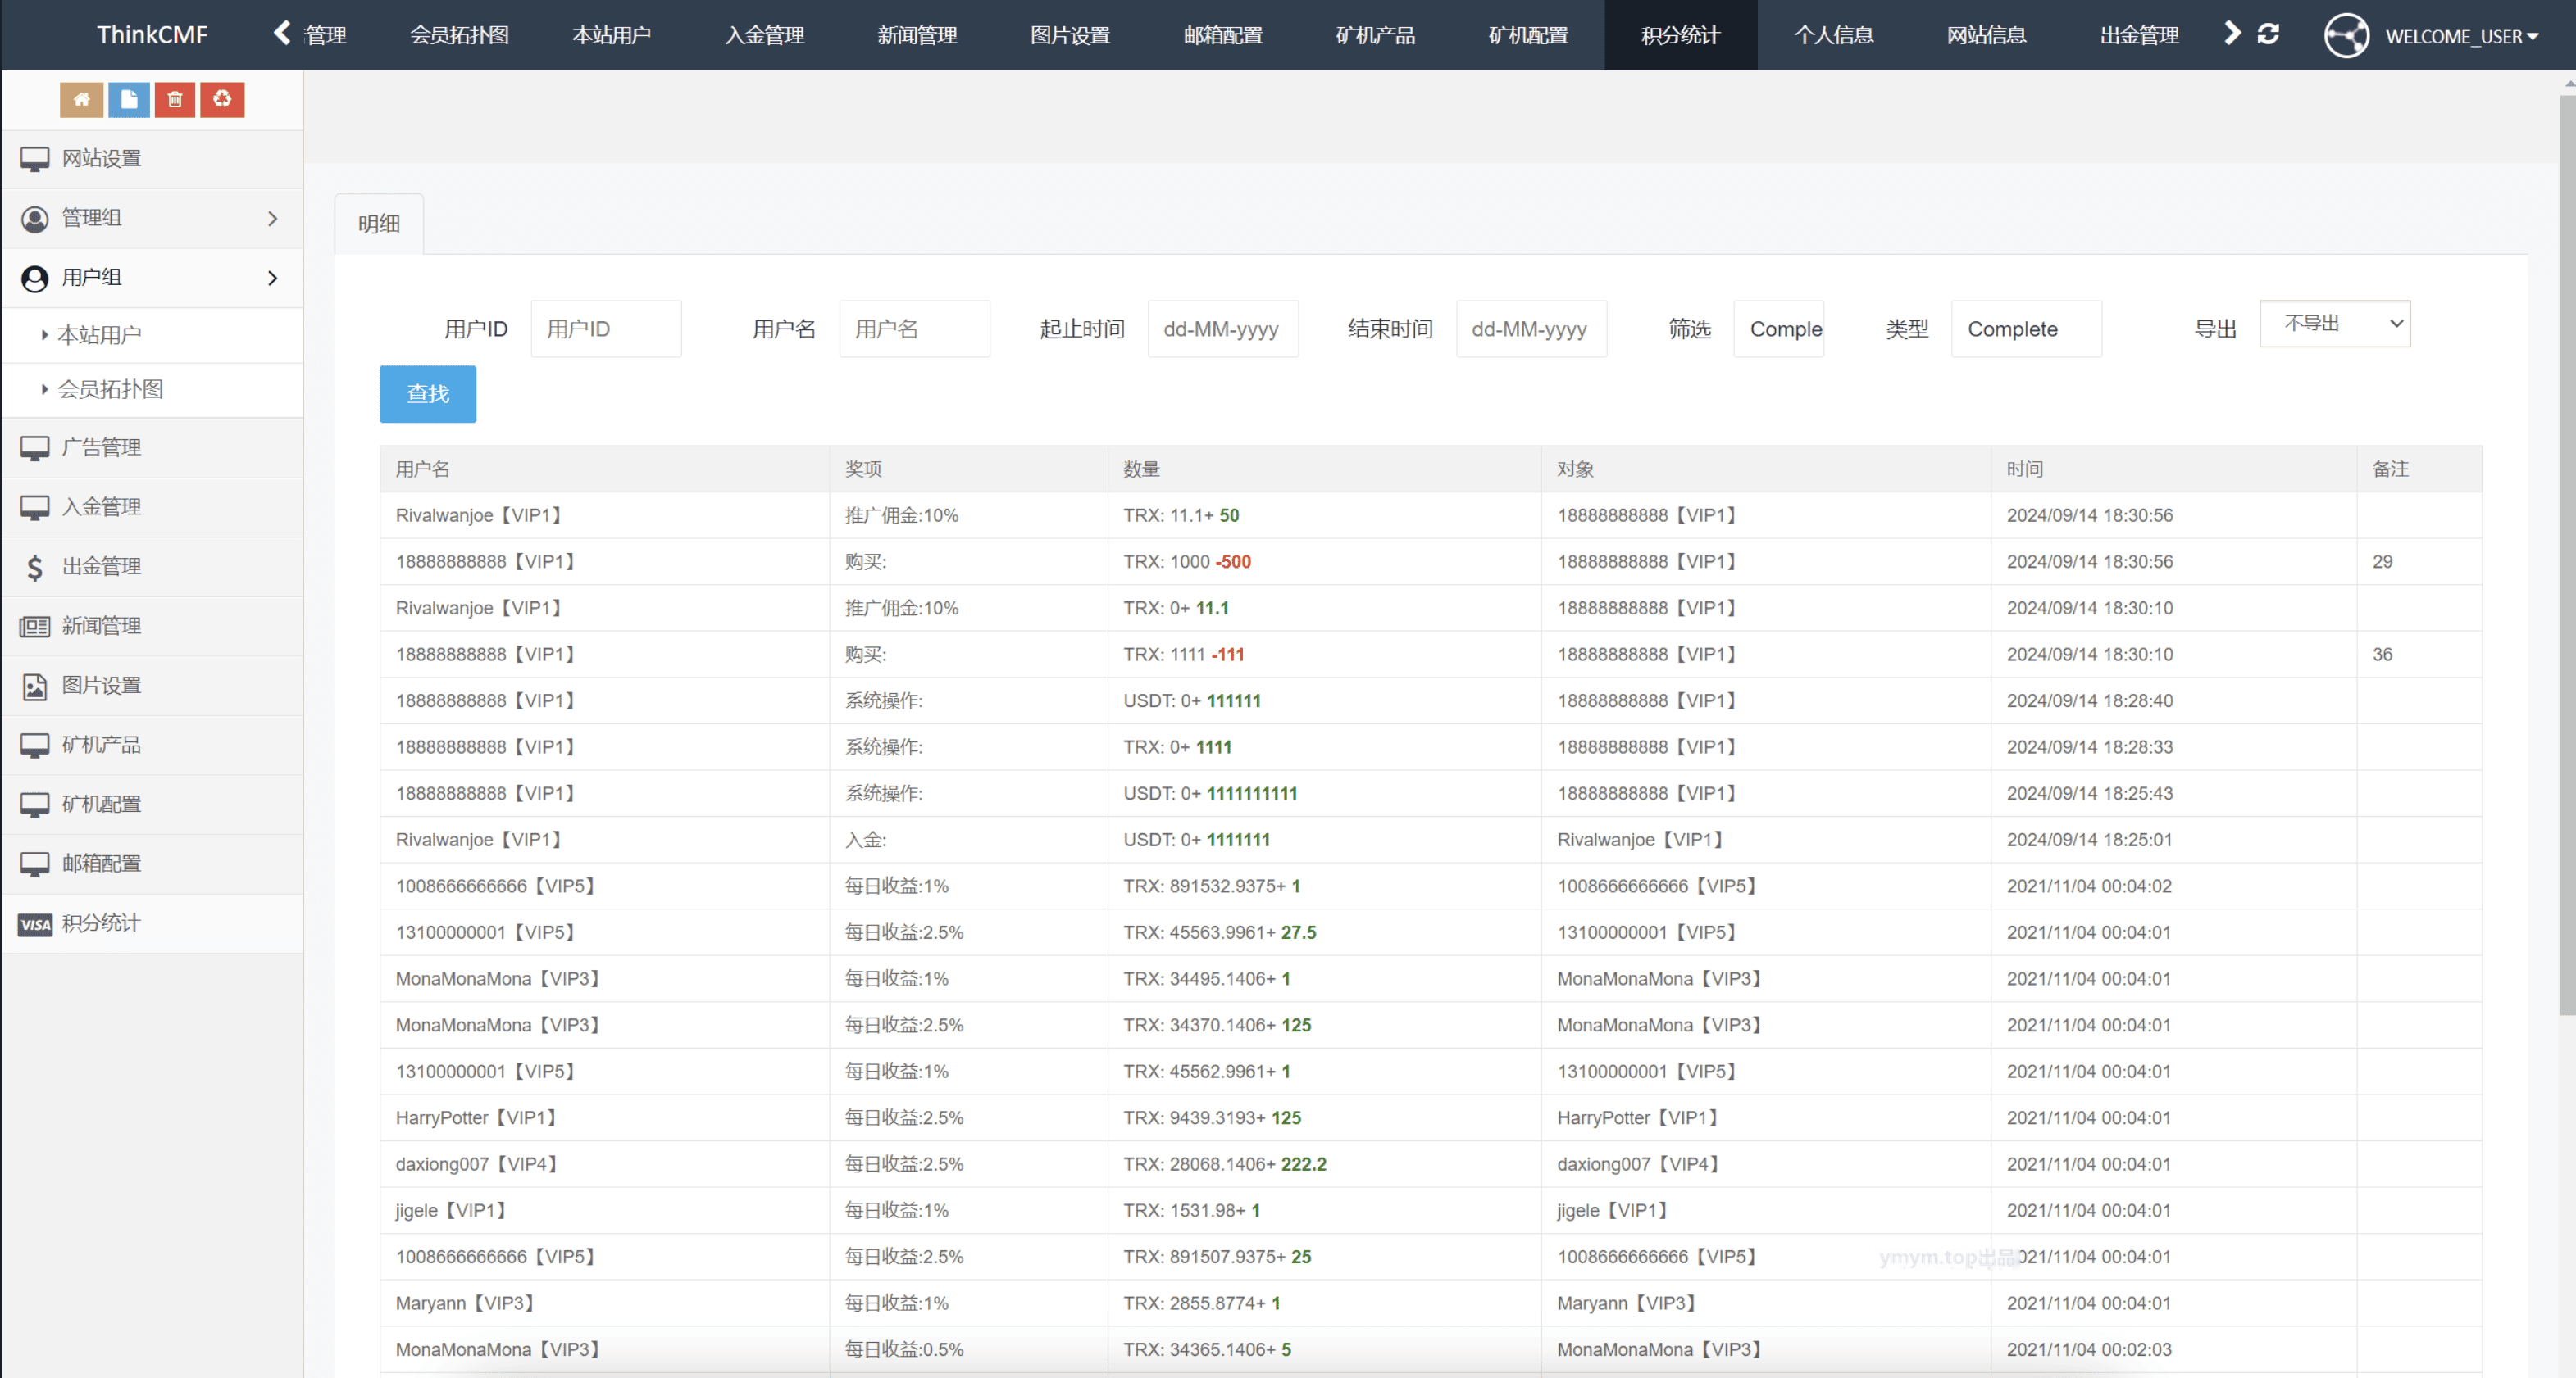2576x1378 pixels.
Task: Click the ThinkCMF brand link
Action: click(x=152, y=35)
